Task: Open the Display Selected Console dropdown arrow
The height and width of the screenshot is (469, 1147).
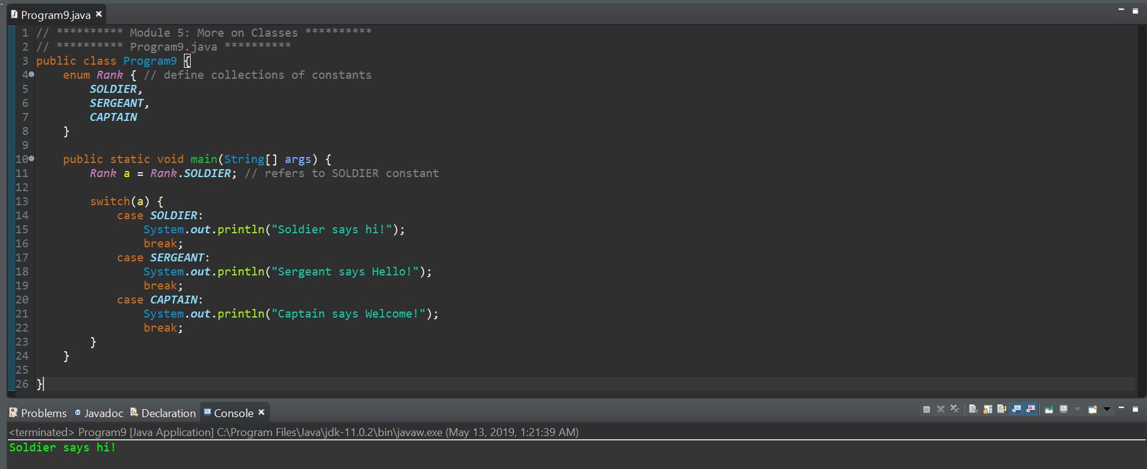Action: click(x=1077, y=409)
